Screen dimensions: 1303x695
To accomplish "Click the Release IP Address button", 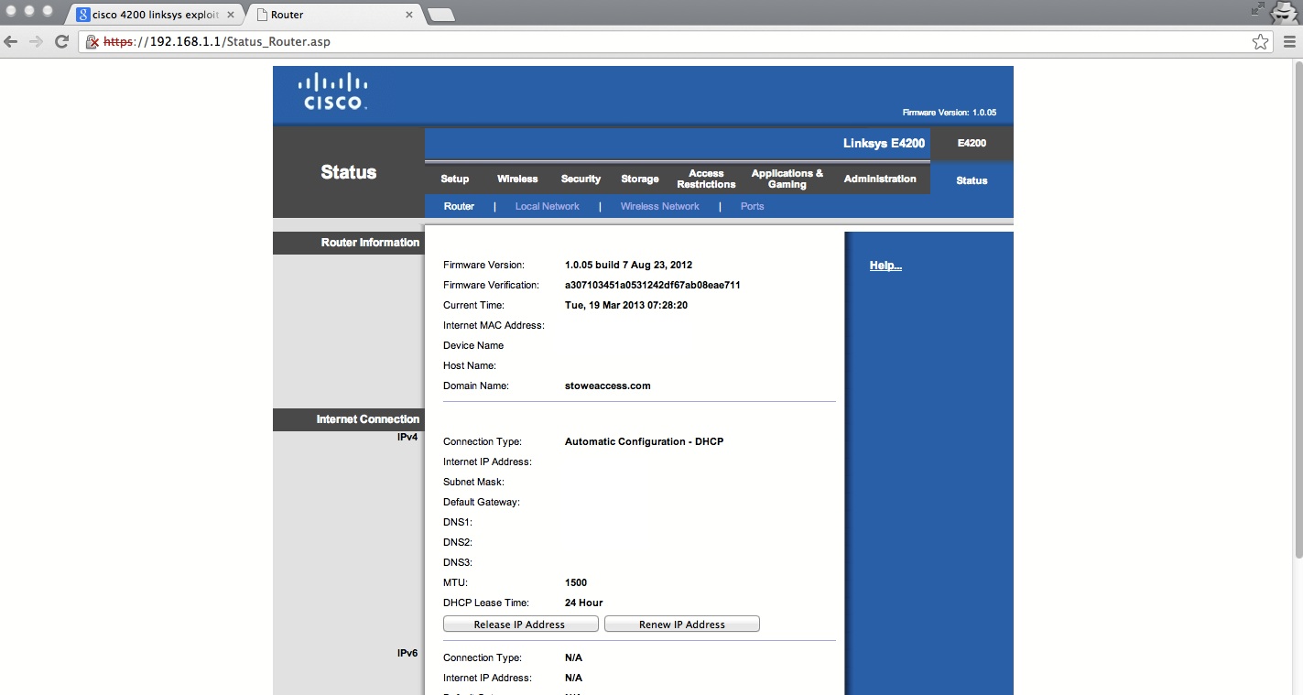I will pyautogui.click(x=520, y=624).
